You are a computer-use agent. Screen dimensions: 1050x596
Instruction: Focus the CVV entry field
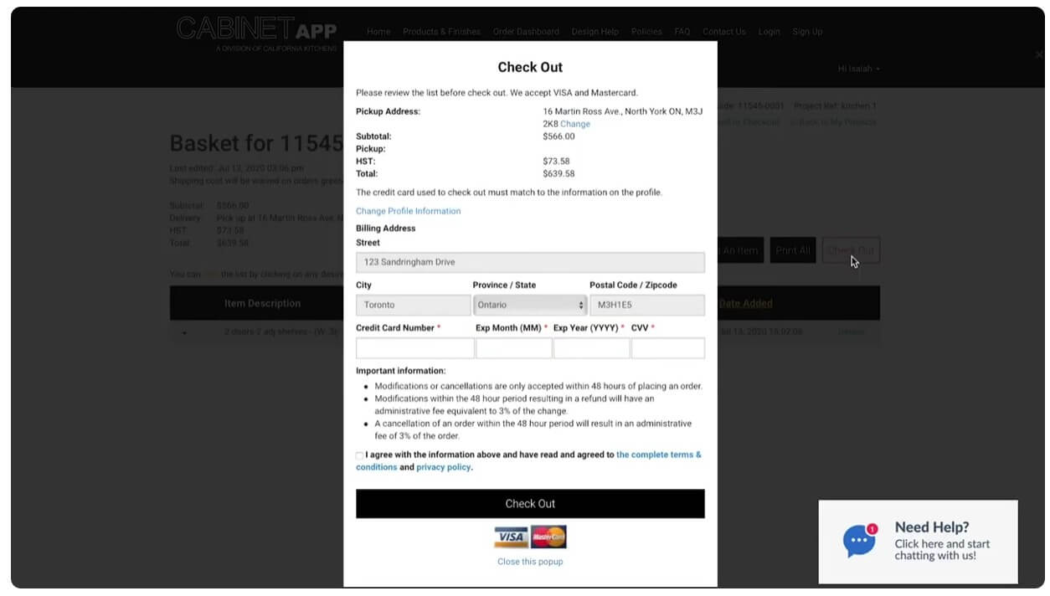[667, 347]
